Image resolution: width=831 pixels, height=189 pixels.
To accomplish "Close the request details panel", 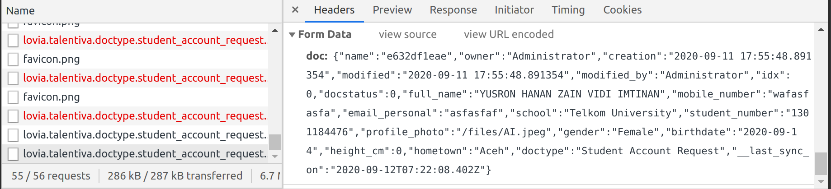I will click(x=295, y=9).
